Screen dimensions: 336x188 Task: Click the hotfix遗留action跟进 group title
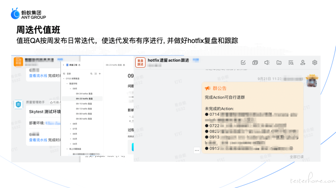[x=168, y=60]
